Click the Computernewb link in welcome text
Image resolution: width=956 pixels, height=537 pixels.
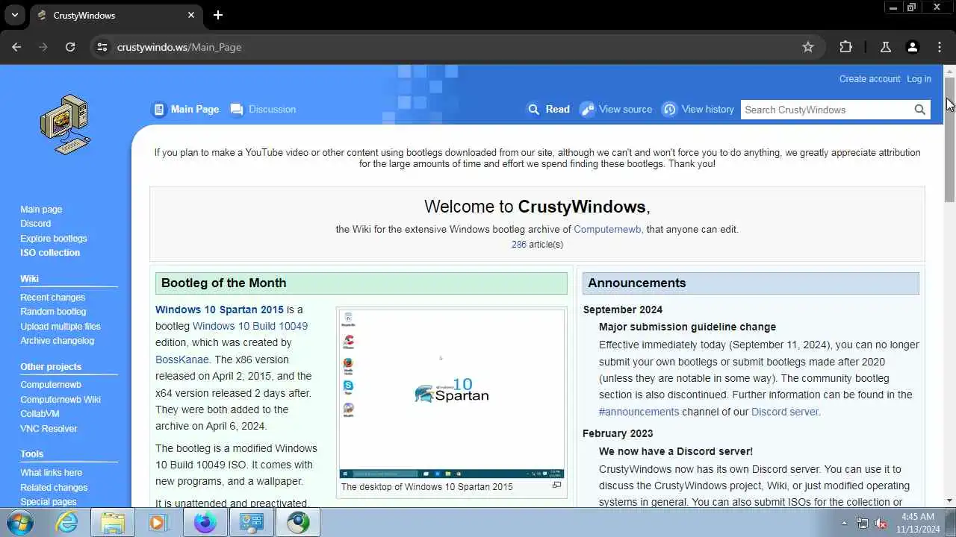tap(607, 230)
